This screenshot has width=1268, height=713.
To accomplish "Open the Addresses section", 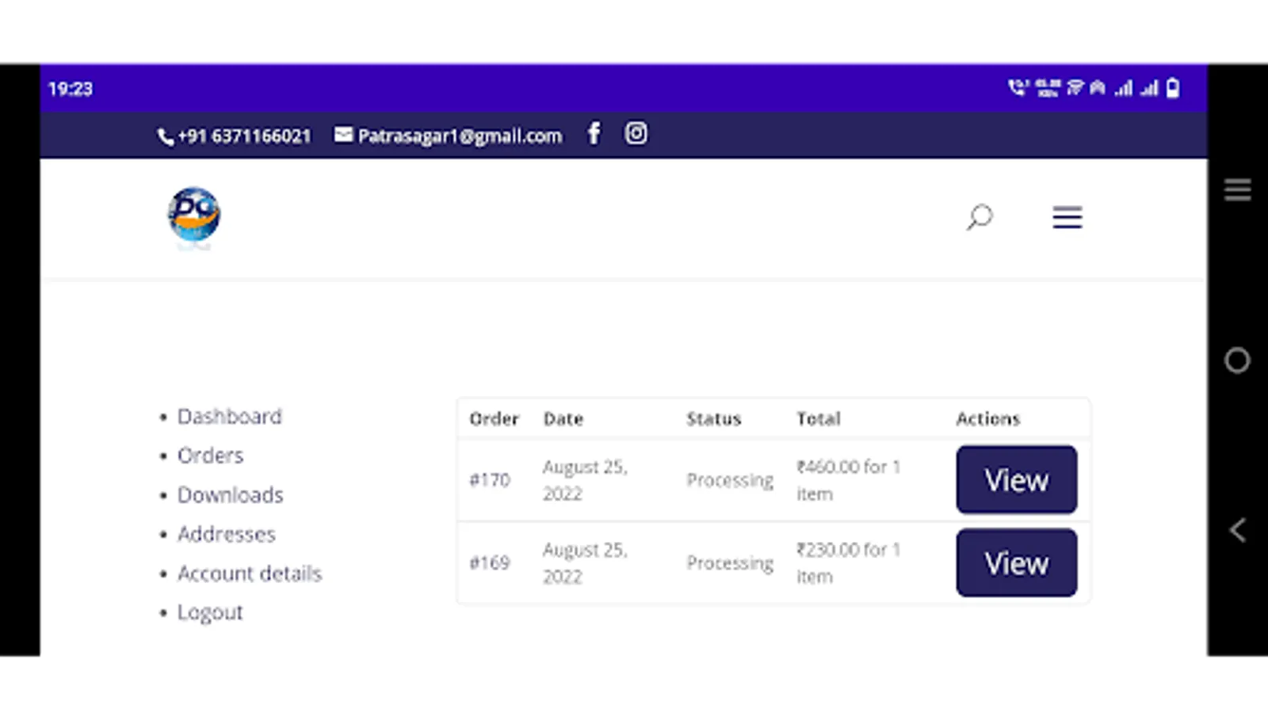I will pos(226,534).
